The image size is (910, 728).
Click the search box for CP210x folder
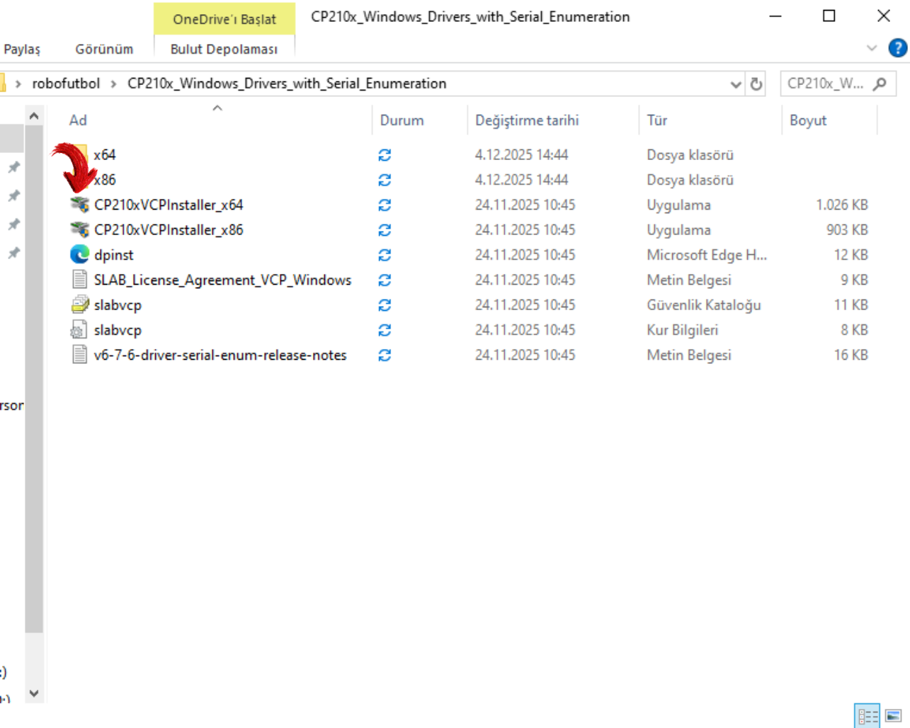(826, 84)
